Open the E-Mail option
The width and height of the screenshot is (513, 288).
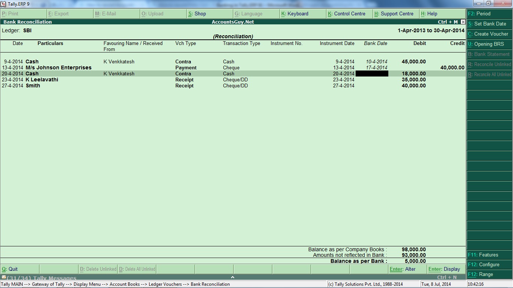pyautogui.click(x=116, y=14)
